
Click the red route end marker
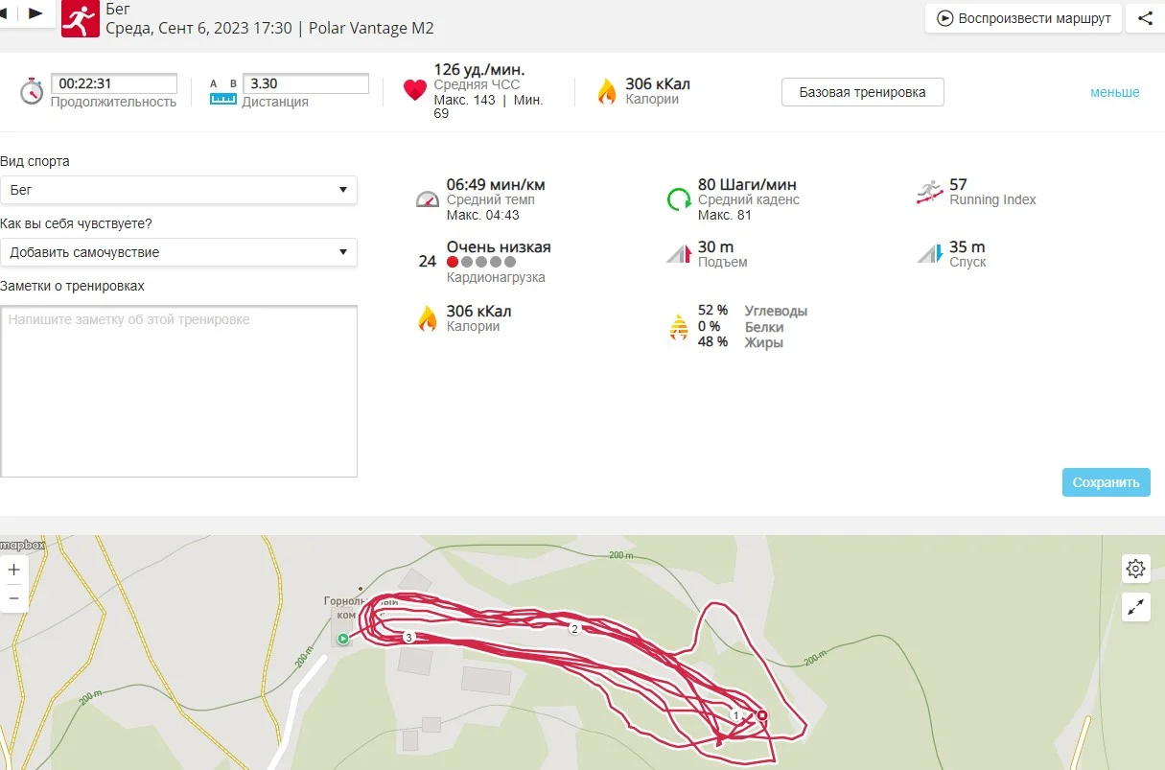[762, 715]
